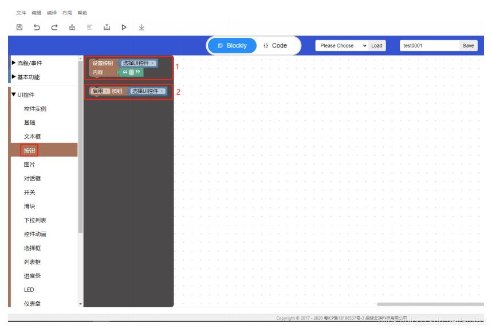The image size is (492, 332).
Task: Select 控件实例 in the toolbox
Action: [x=35, y=109]
